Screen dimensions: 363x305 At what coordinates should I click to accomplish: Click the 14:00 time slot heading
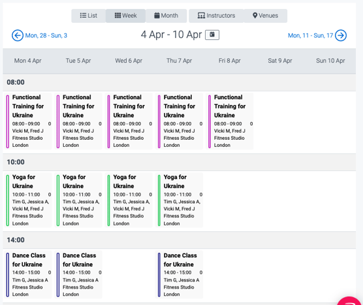pyautogui.click(x=16, y=240)
